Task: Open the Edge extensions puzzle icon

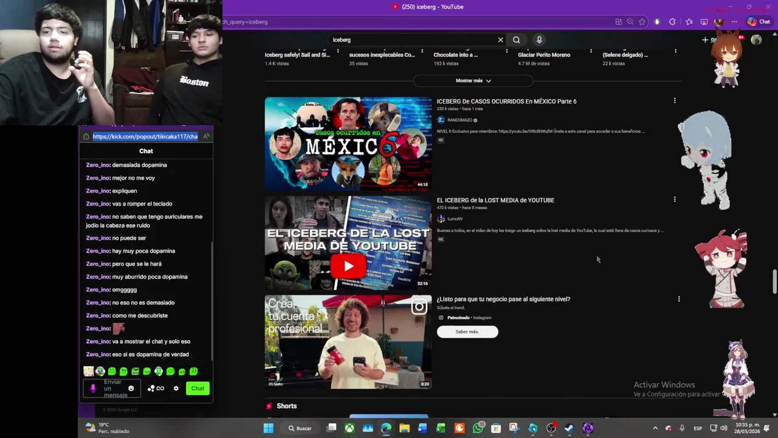Action: coord(672,22)
